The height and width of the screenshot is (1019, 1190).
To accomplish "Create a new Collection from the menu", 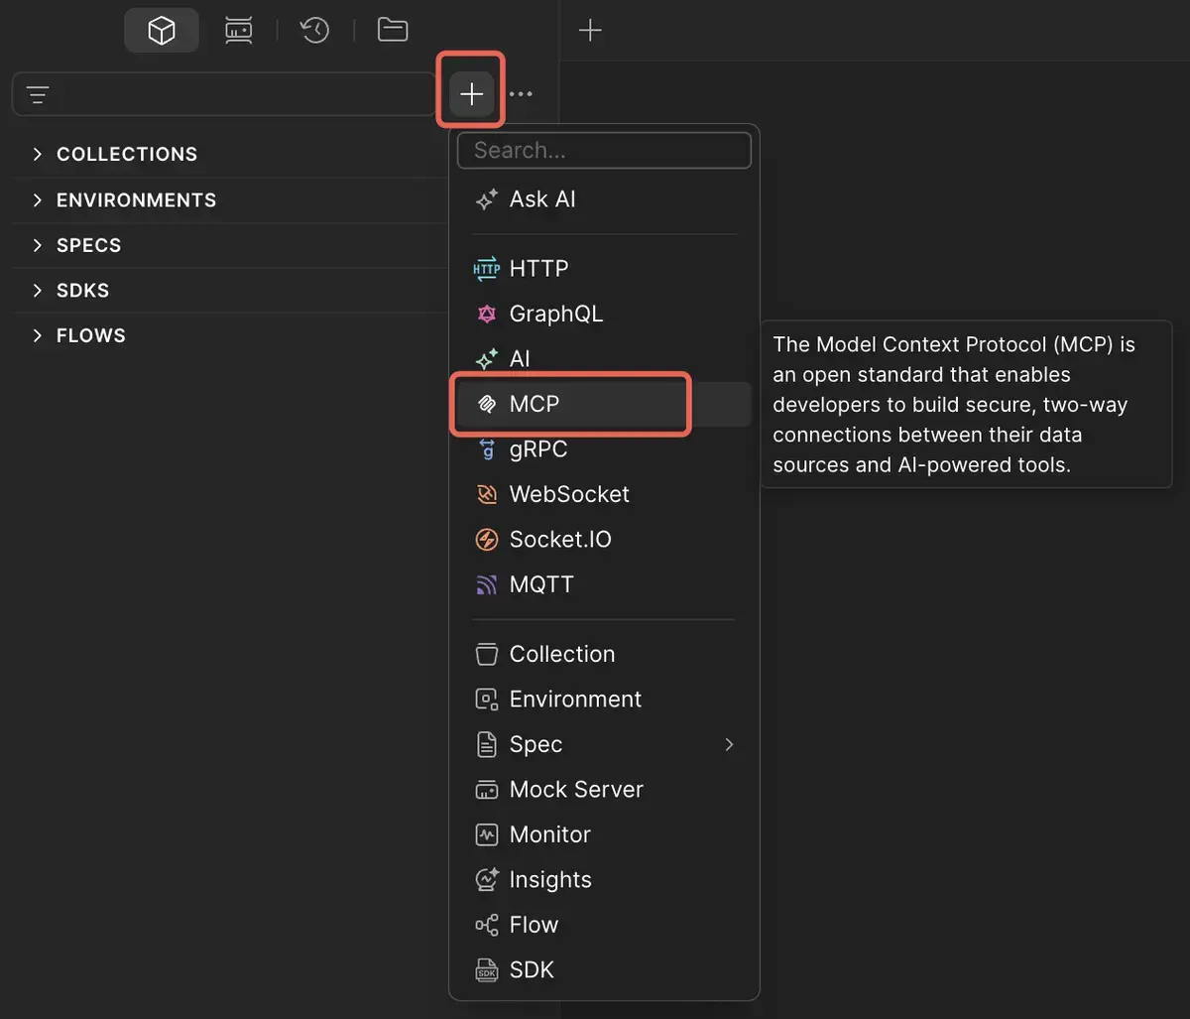I will coord(605,654).
